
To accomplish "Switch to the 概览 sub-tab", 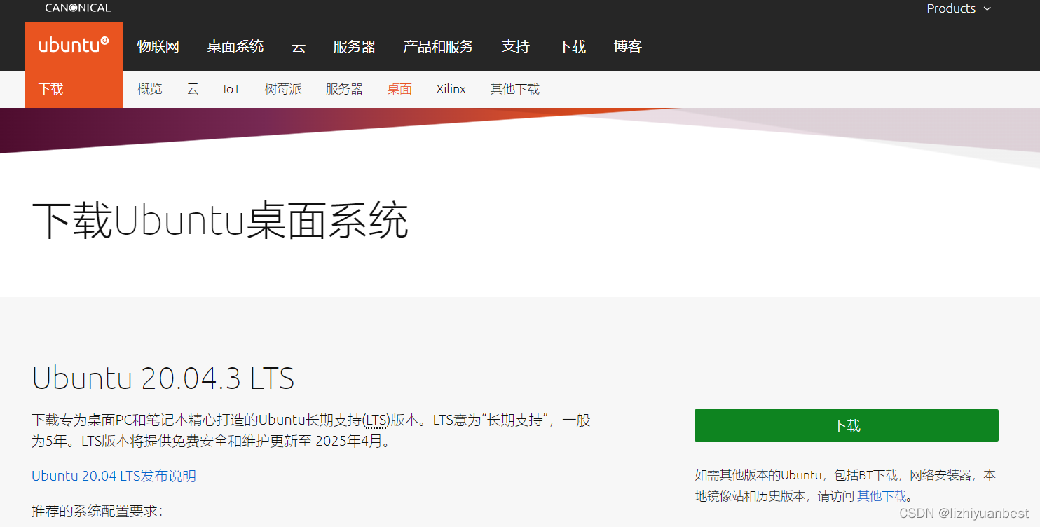I will click(x=150, y=89).
